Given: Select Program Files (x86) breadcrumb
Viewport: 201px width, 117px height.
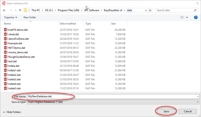Looking at the screenshot, I should tap(68, 10).
